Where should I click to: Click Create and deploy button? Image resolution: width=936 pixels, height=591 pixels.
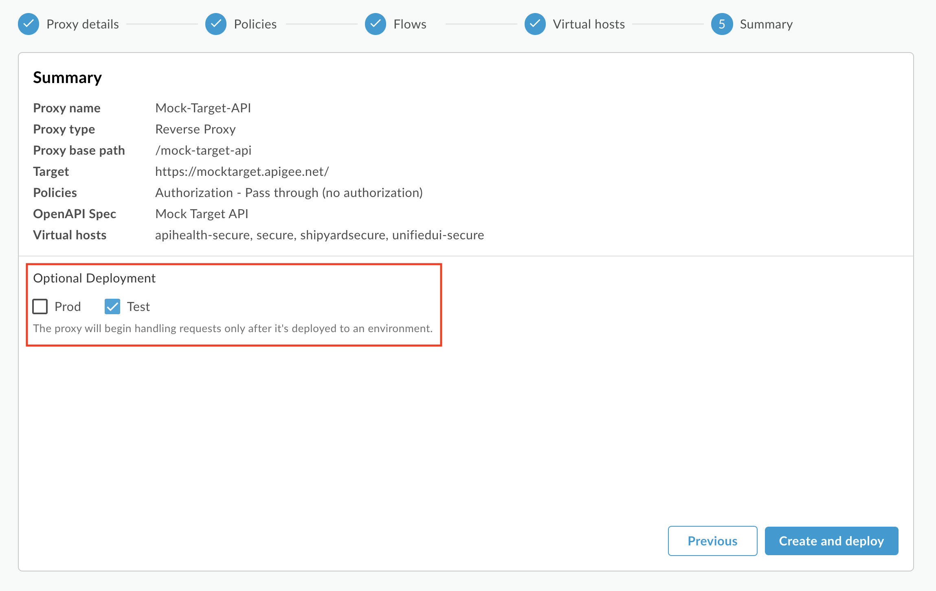pos(831,541)
